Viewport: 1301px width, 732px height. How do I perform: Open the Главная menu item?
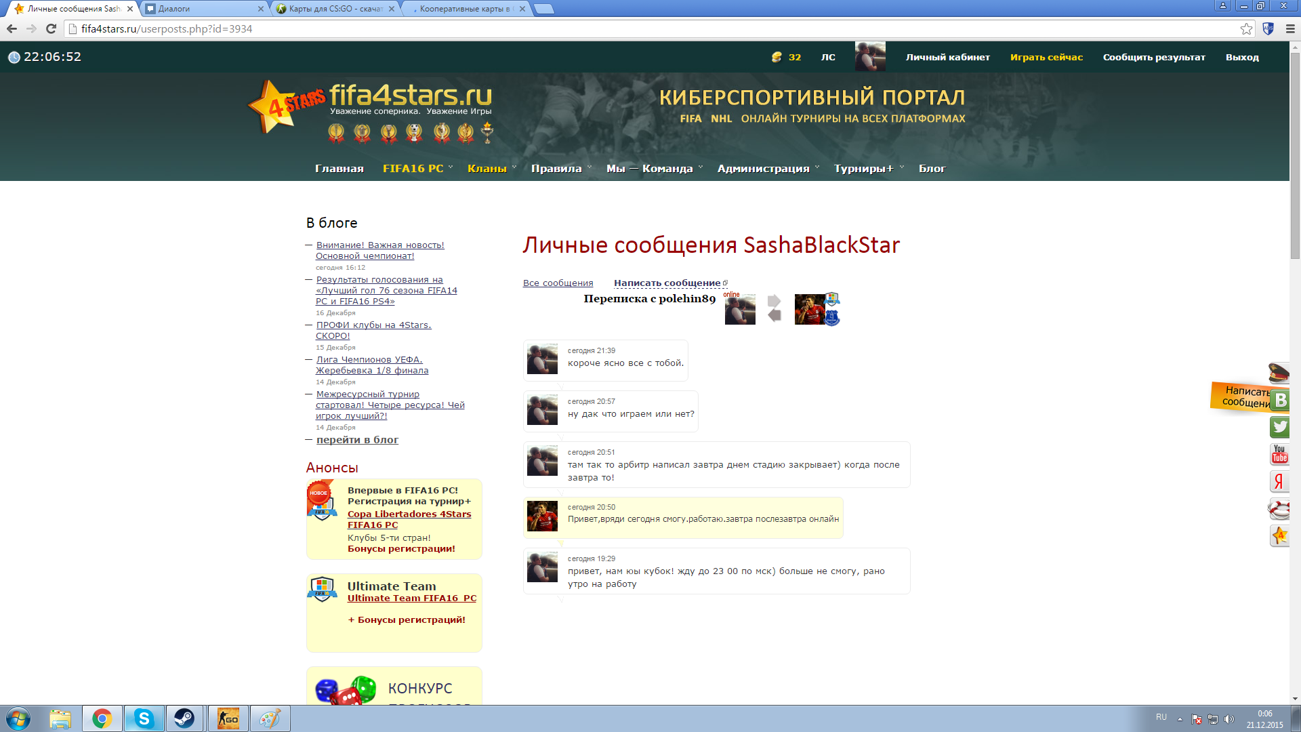pos(339,168)
